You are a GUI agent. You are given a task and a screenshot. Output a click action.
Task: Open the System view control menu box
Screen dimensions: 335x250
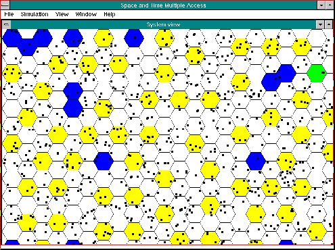(6, 24)
